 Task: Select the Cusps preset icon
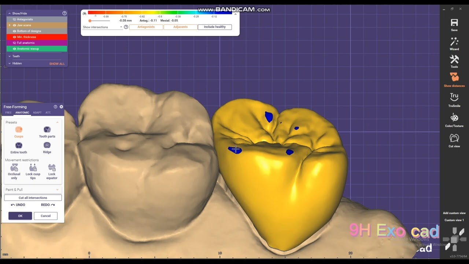pos(19,129)
